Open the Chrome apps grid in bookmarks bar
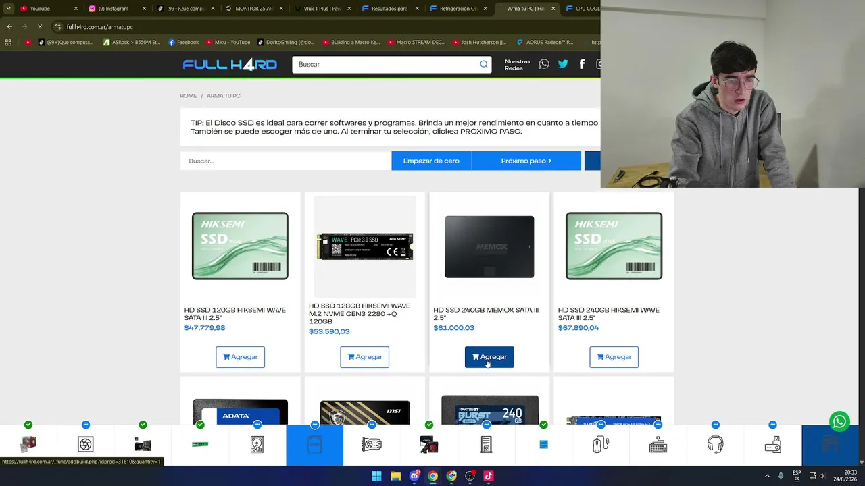 [x=8, y=42]
